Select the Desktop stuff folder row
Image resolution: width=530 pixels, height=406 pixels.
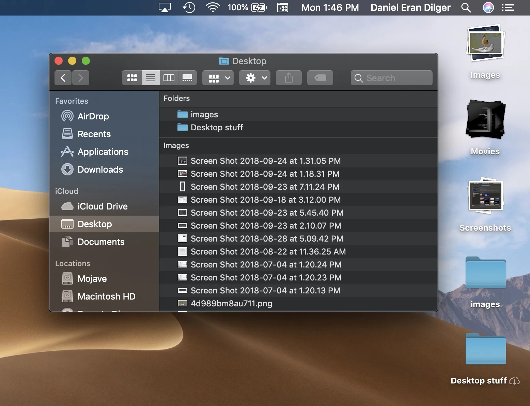tap(299, 128)
